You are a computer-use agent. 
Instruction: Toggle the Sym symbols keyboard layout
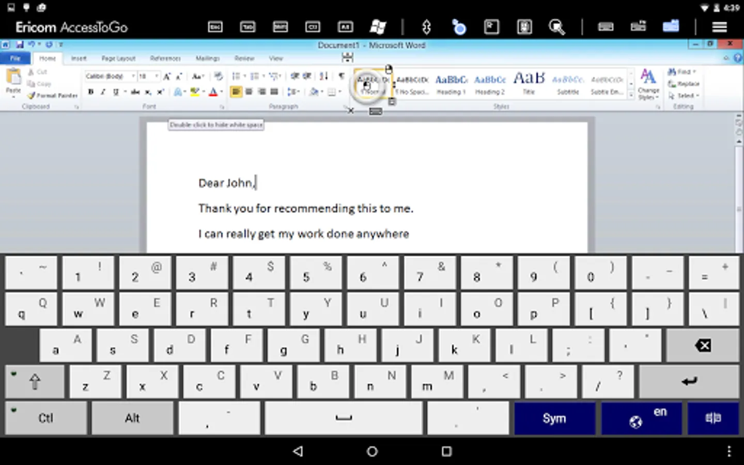point(554,418)
